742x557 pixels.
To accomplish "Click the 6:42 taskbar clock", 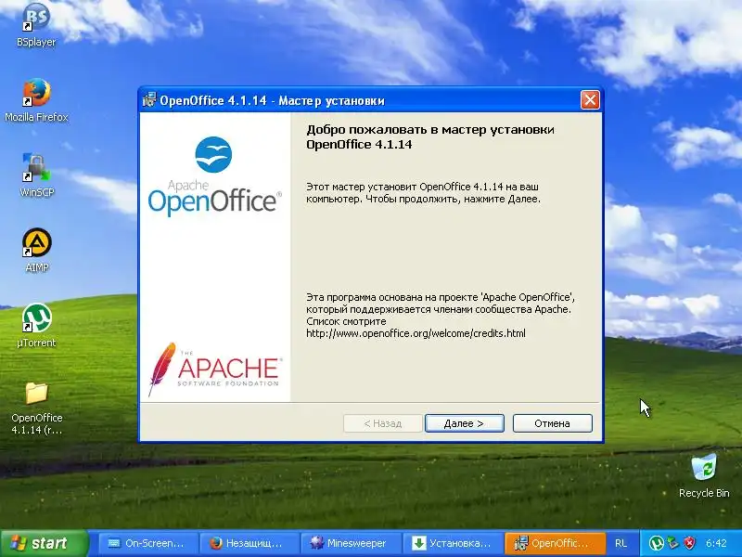I will (716, 543).
